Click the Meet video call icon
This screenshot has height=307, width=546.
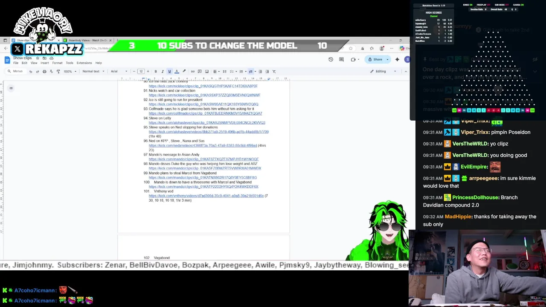click(x=354, y=60)
